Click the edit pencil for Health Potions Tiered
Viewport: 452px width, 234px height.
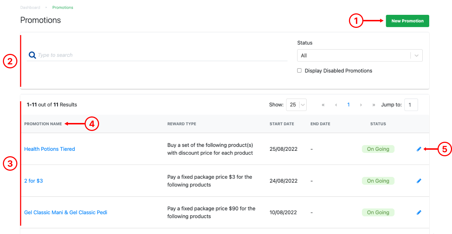click(x=419, y=149)
